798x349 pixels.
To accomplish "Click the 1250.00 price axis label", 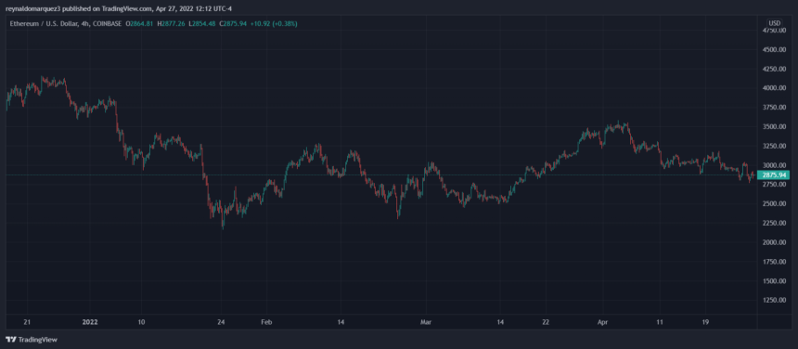I will [775, 300].
